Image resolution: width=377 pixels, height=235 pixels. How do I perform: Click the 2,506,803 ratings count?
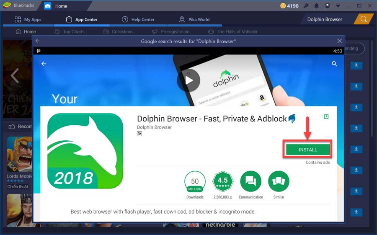point(223,197)
